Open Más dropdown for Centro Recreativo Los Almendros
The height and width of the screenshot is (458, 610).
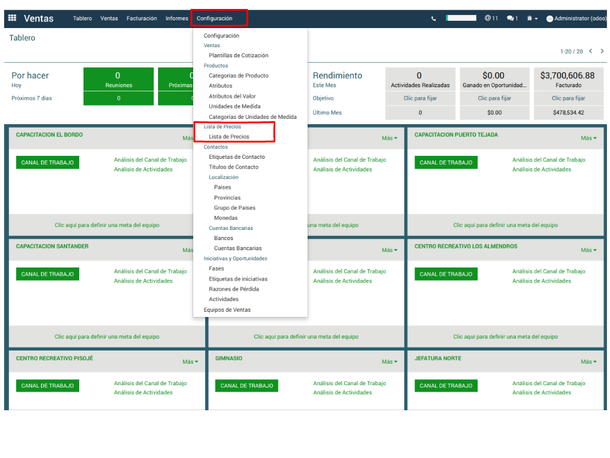pyautogui.click(x=589, y=250)
